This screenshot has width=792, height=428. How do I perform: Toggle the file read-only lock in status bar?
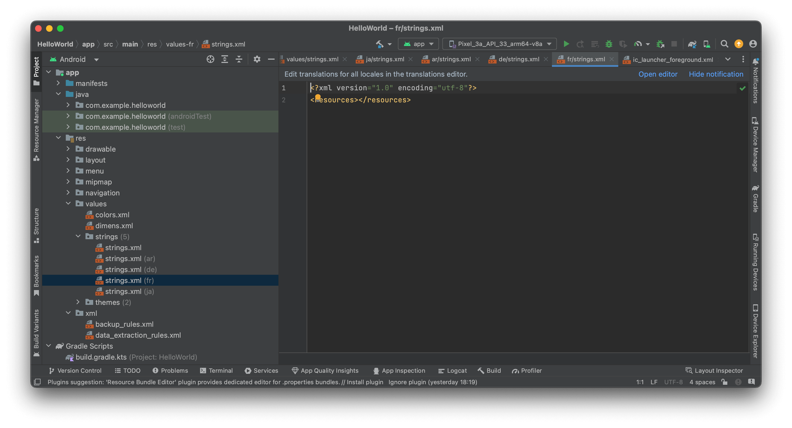[x=724, y=382]
